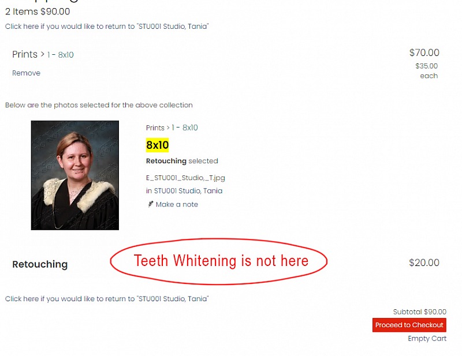Viewport: 462px width, 356px height.
Task: Click the $70.00 price total
Action: coord(424,53)
